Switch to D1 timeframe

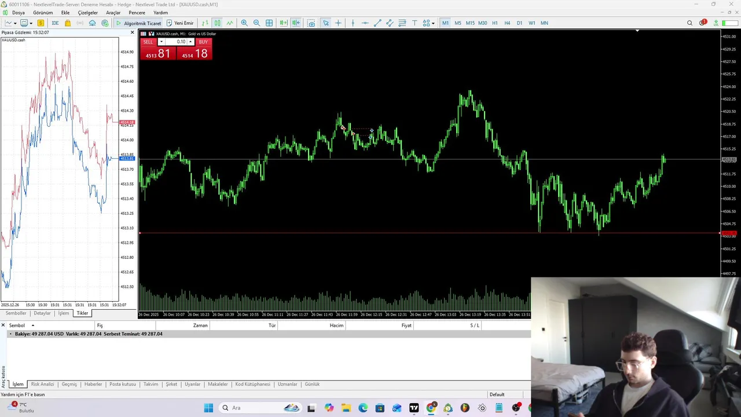pyautogui.click(x=519, y=23)
